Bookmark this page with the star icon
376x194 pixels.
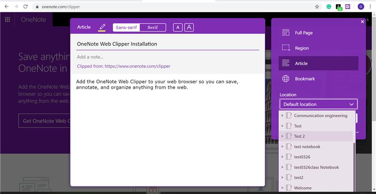[x=317, y=7]
